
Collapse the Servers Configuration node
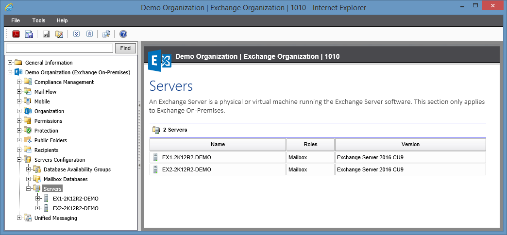coord(19,159)
